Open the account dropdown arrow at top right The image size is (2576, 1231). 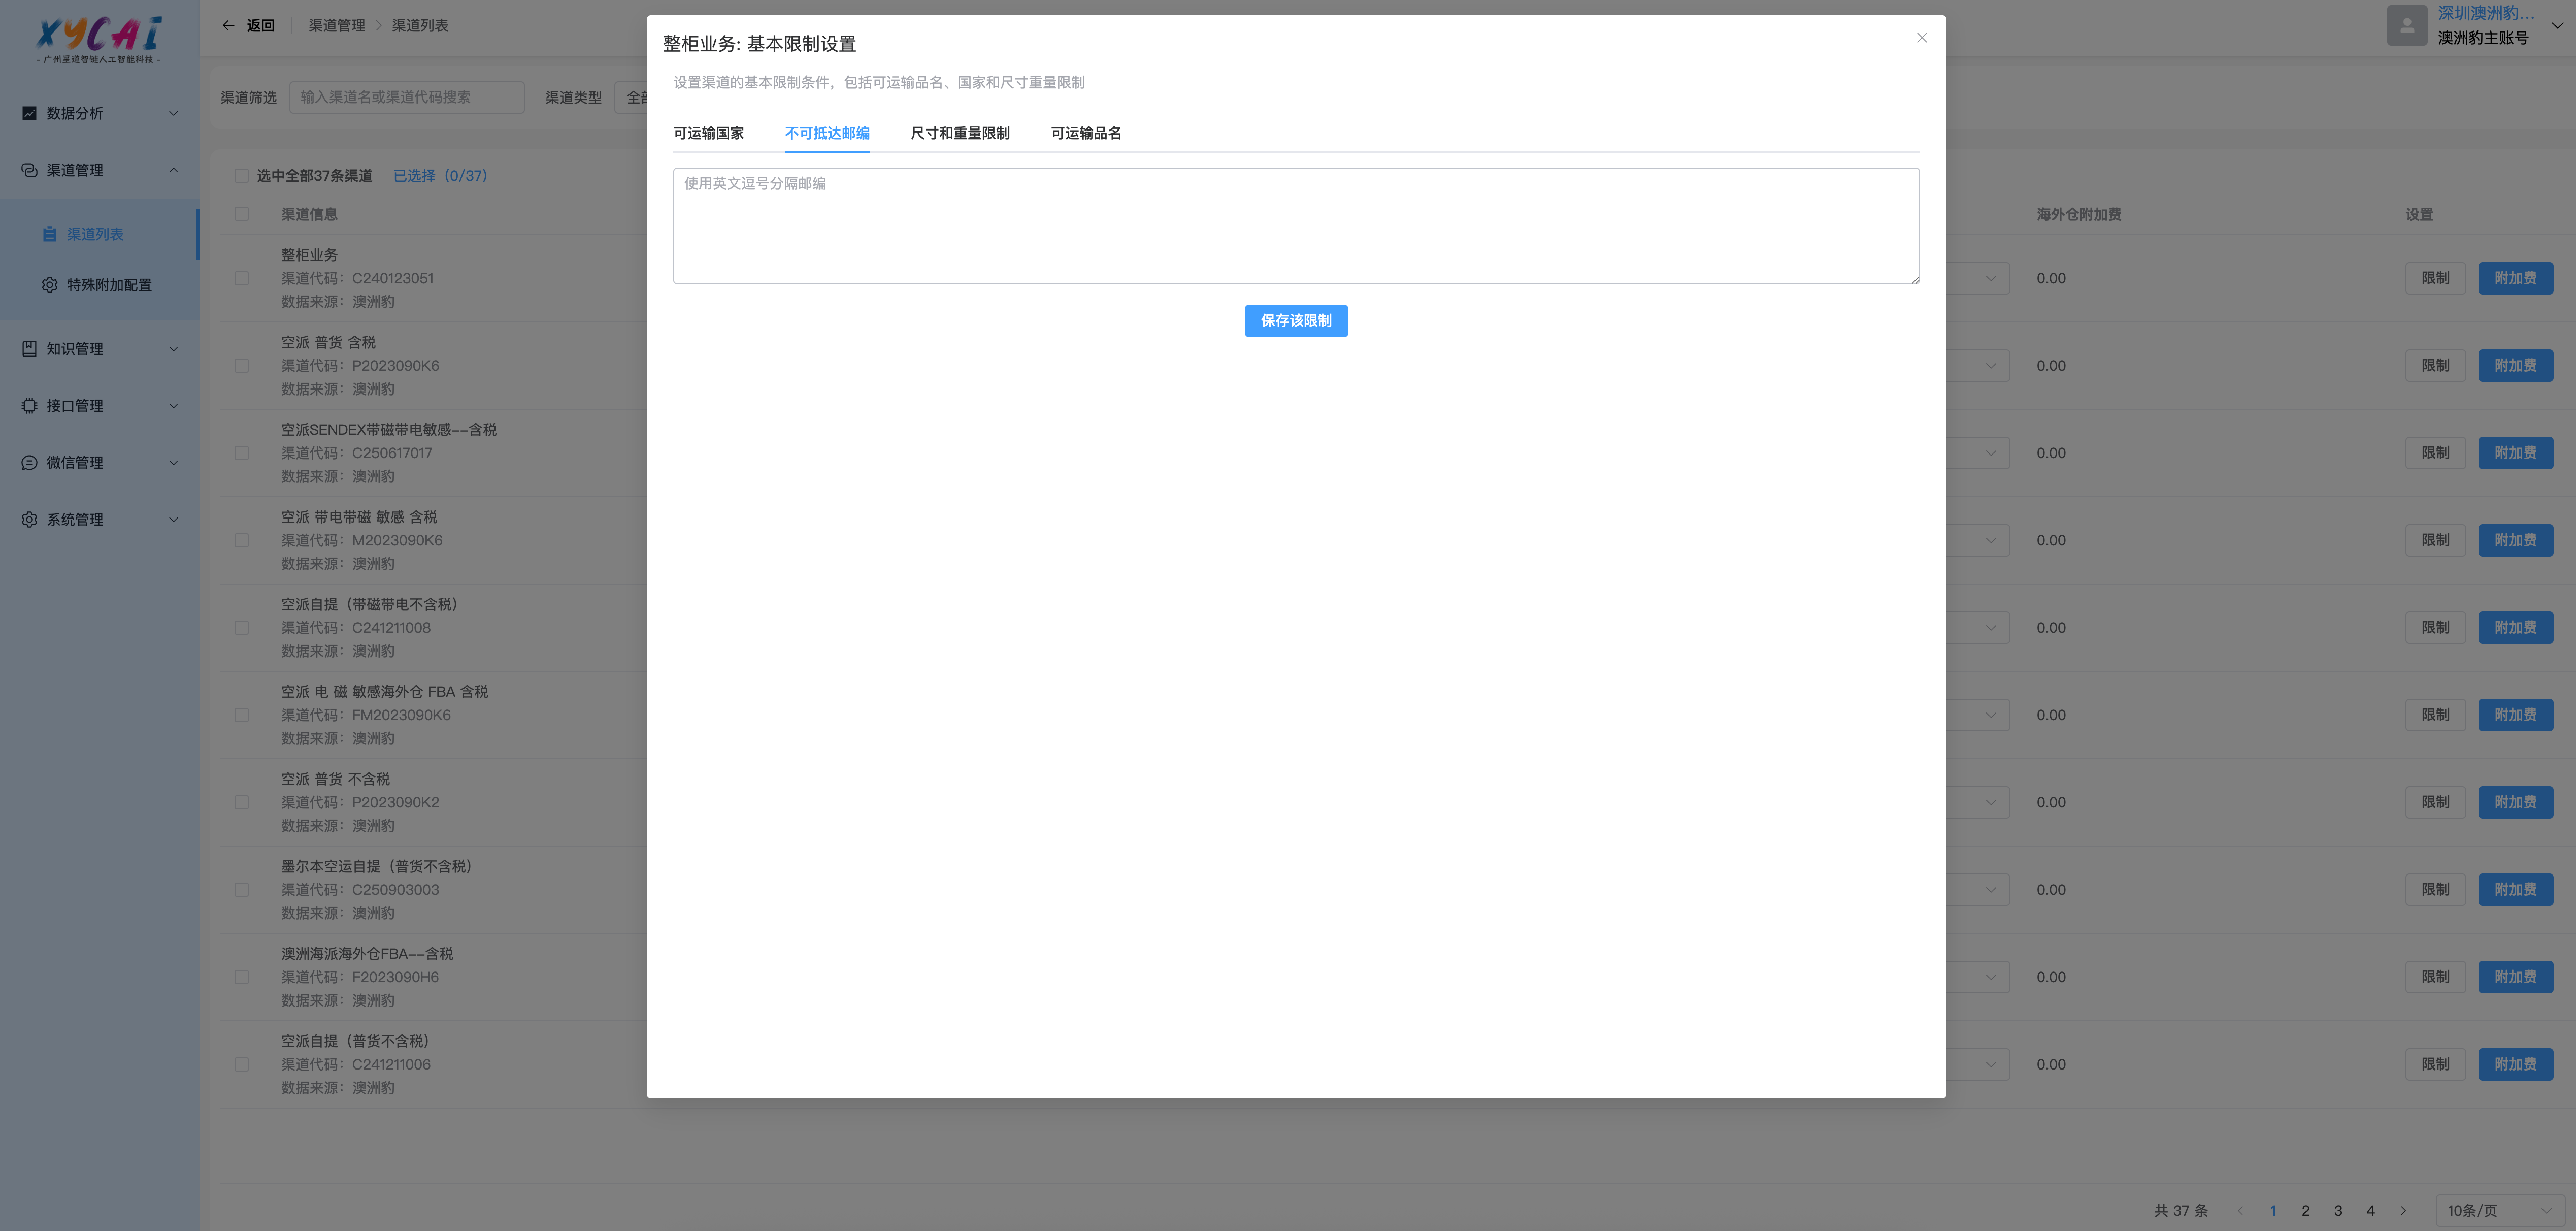coord(2557,26)
